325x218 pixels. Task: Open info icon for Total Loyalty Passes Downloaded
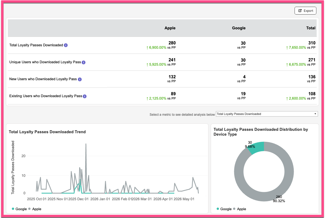(66, 45)
